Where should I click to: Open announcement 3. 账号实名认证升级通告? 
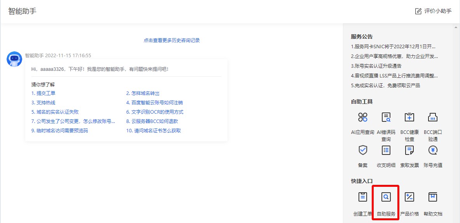[376, 66]
